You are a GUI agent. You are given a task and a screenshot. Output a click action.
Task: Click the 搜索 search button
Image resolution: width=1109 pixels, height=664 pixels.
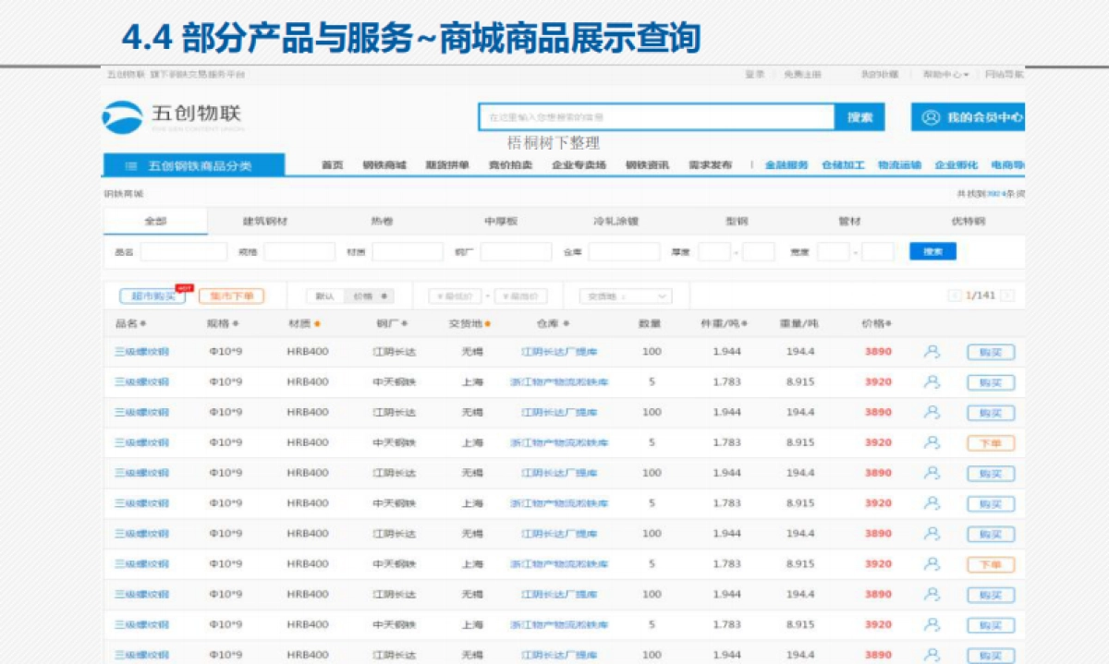click(861, 116)
